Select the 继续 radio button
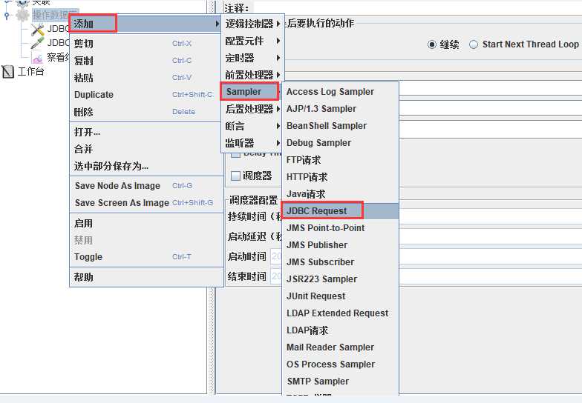Viewport: 582px width, 403px height. [x=431, y=44]
